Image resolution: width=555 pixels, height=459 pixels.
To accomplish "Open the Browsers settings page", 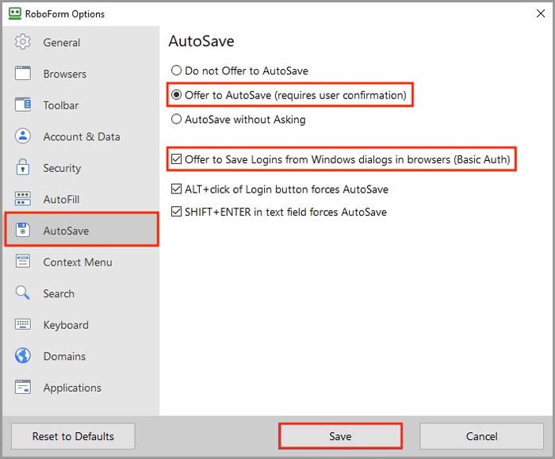I will coord(82,74).
